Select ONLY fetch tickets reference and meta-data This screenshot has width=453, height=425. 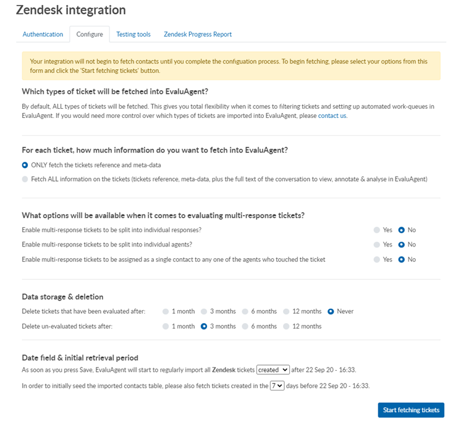[x=25, y=165]
